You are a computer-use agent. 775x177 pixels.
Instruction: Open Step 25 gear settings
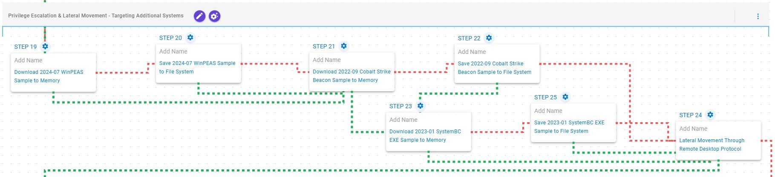[565, 97]
